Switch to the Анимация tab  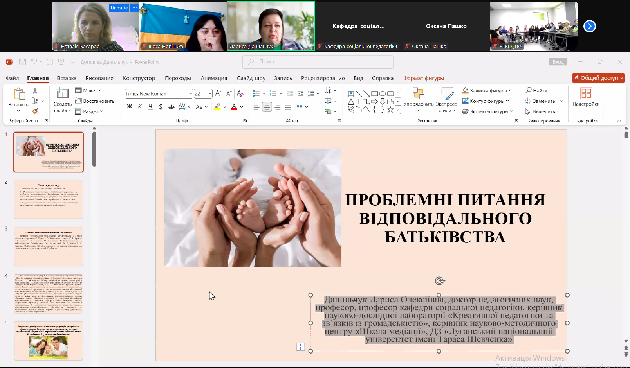point(214,78)
